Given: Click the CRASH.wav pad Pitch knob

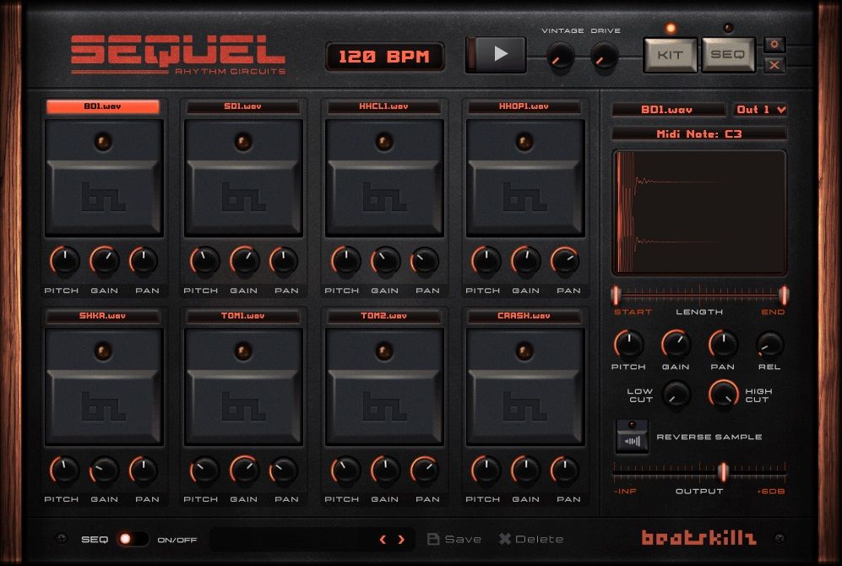Looking at the screenshot, I should click(x=486, y=471).
